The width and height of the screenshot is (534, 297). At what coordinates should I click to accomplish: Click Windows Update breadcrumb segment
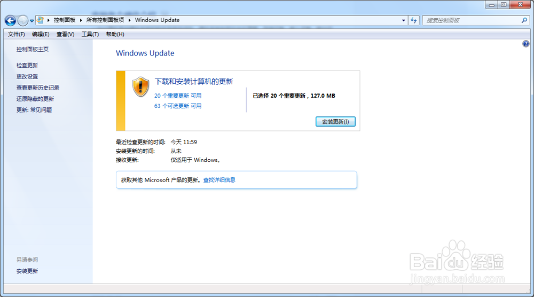pos(157,20)
